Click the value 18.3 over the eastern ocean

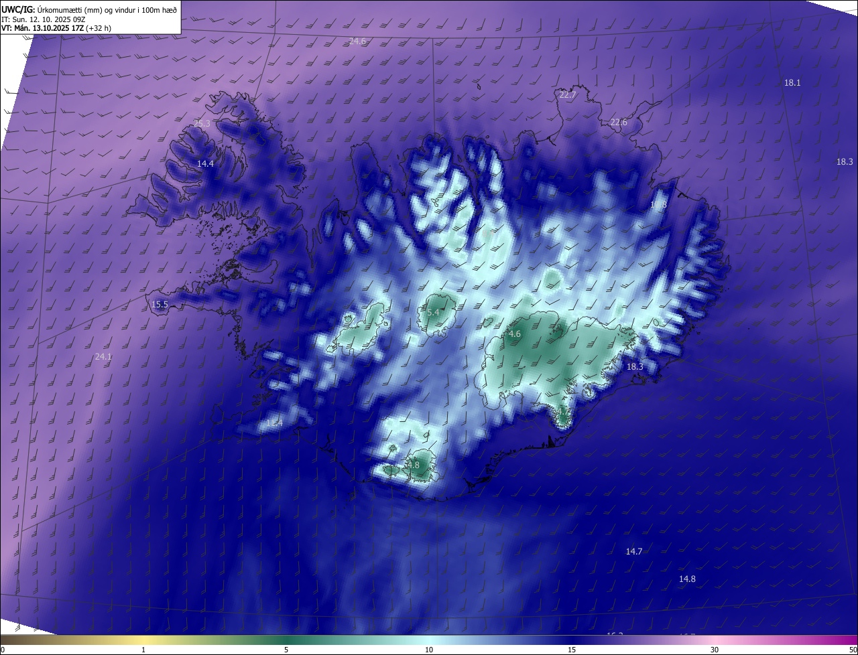845,161
